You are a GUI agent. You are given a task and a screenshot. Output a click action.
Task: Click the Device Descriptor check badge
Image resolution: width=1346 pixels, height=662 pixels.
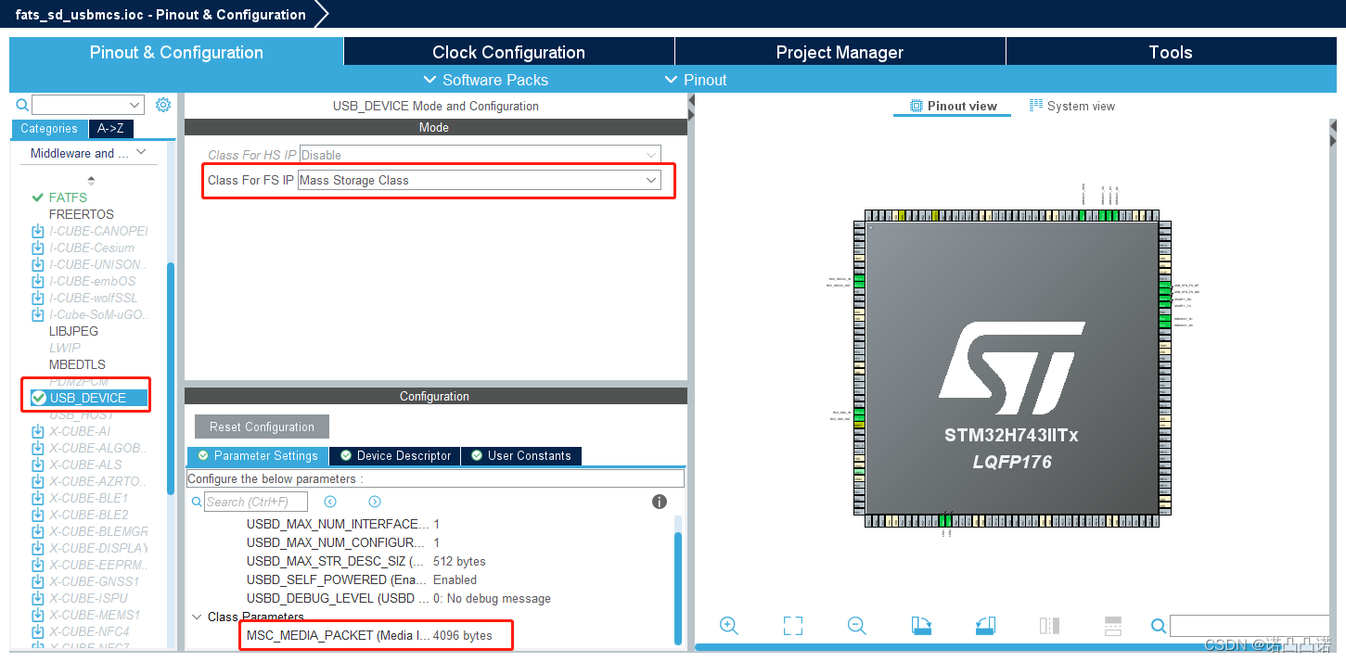[x=347, y=455]
